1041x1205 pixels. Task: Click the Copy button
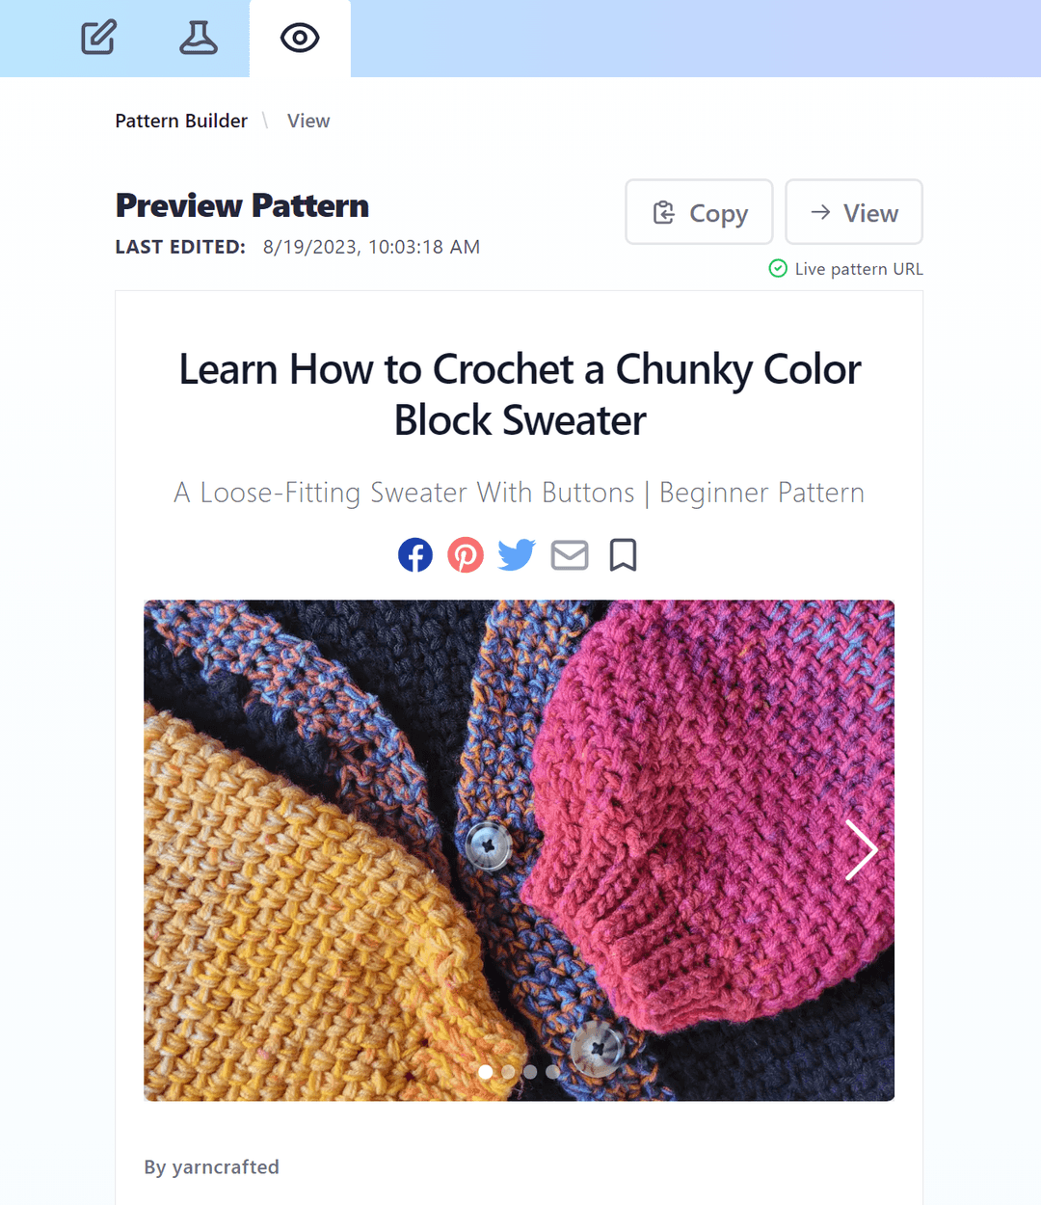click(699, 212)
